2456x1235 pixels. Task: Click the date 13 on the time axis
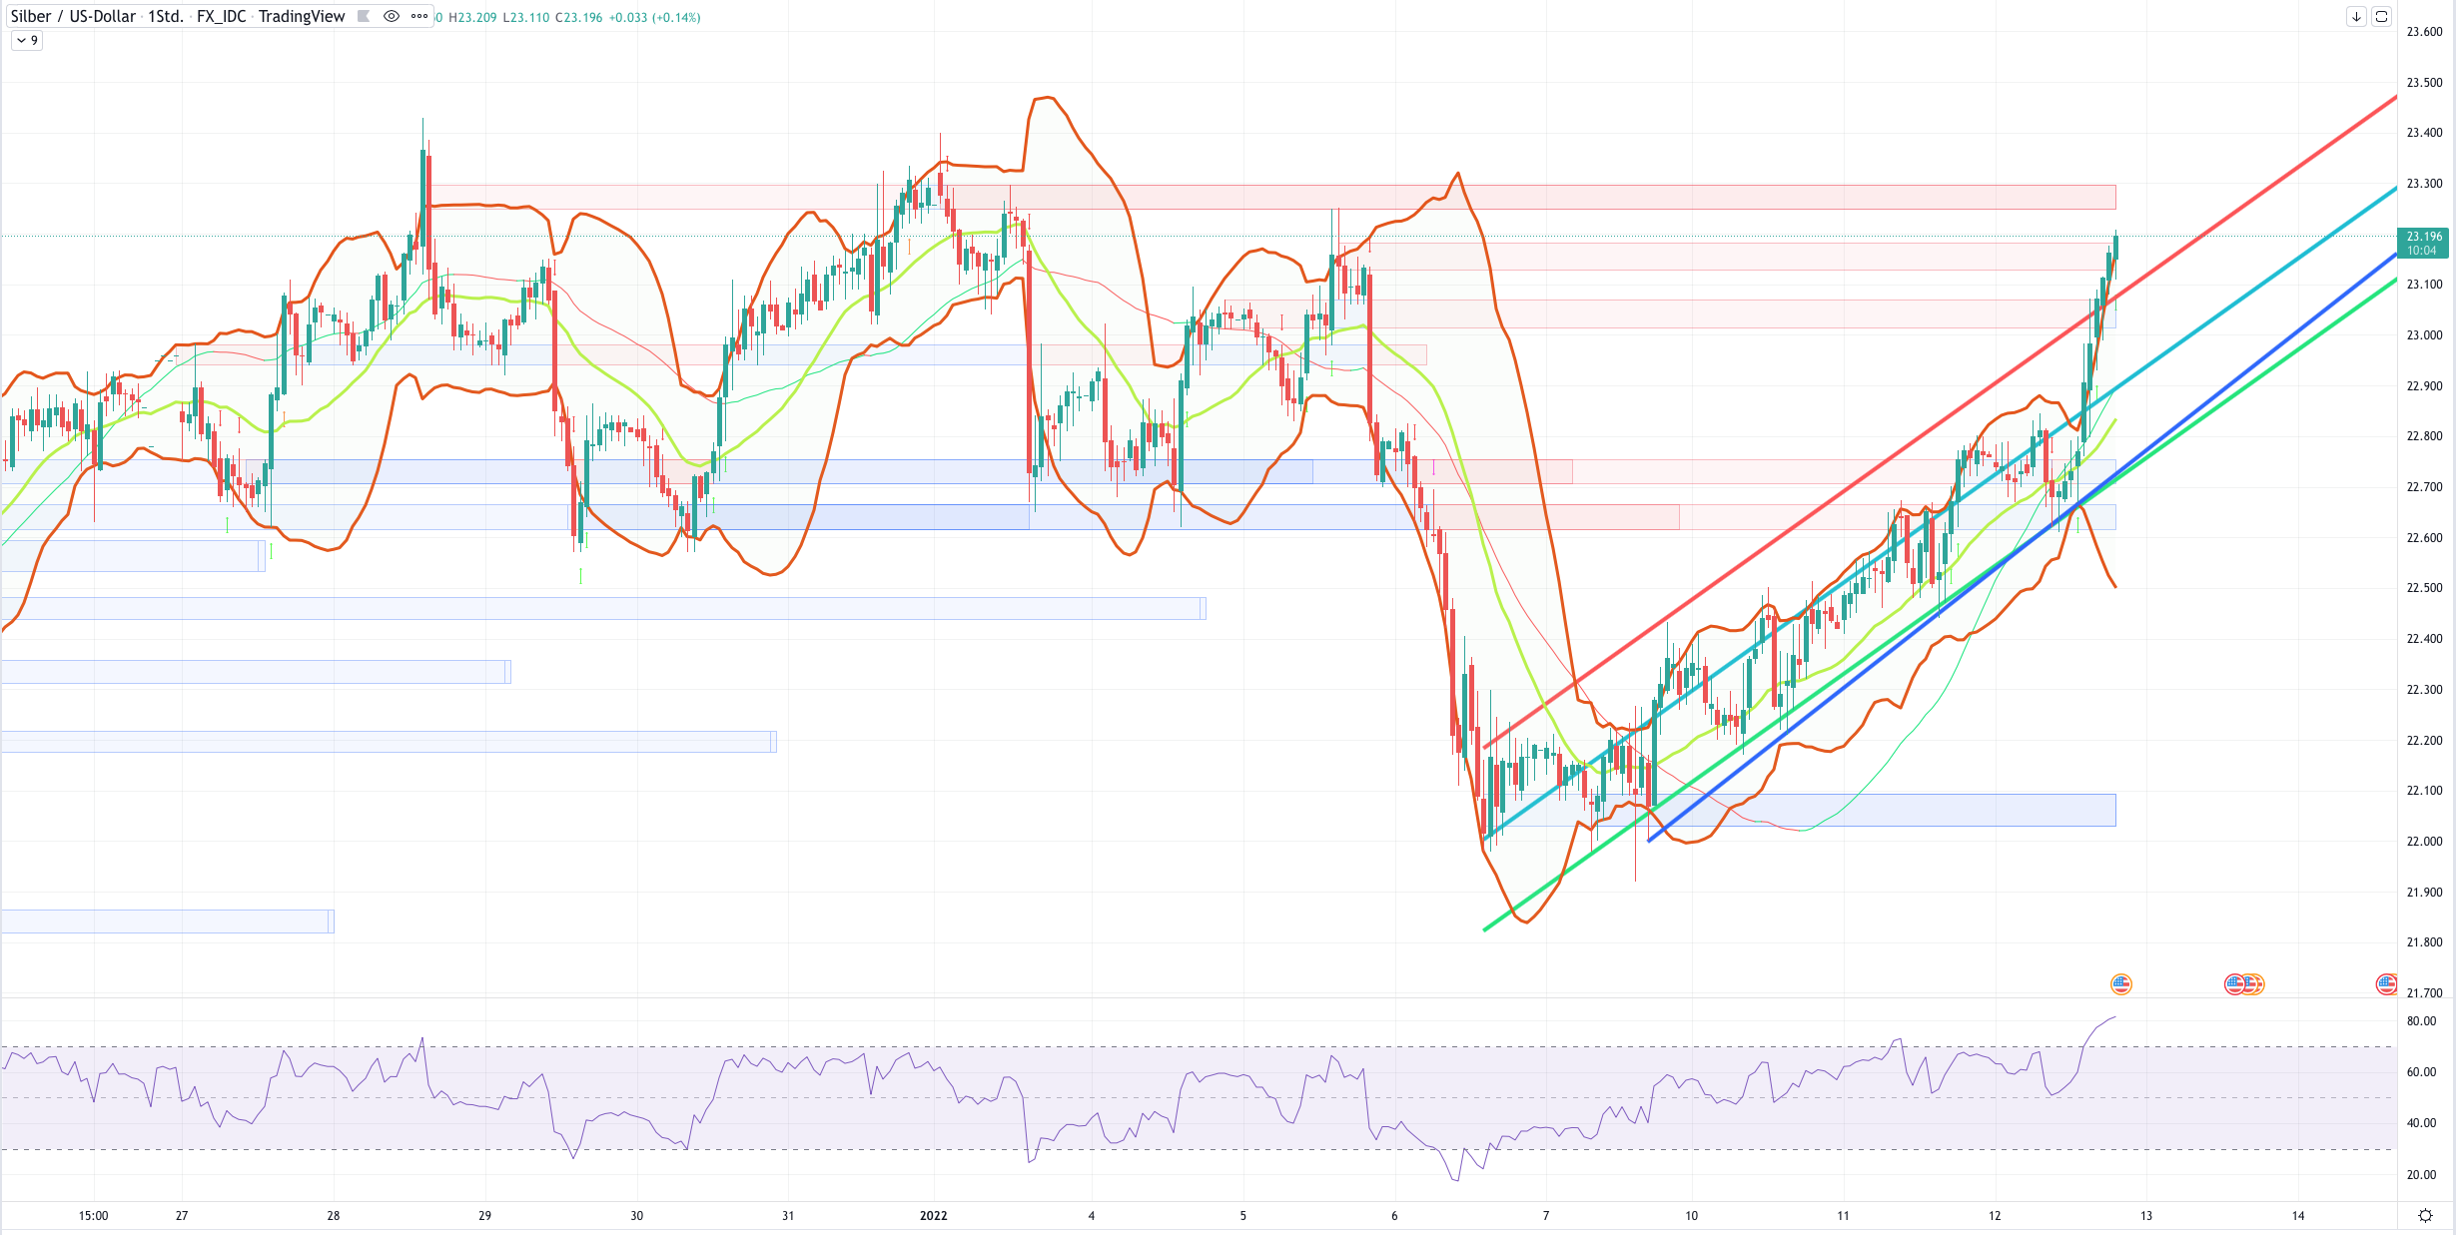[x=2146, y=1215]
